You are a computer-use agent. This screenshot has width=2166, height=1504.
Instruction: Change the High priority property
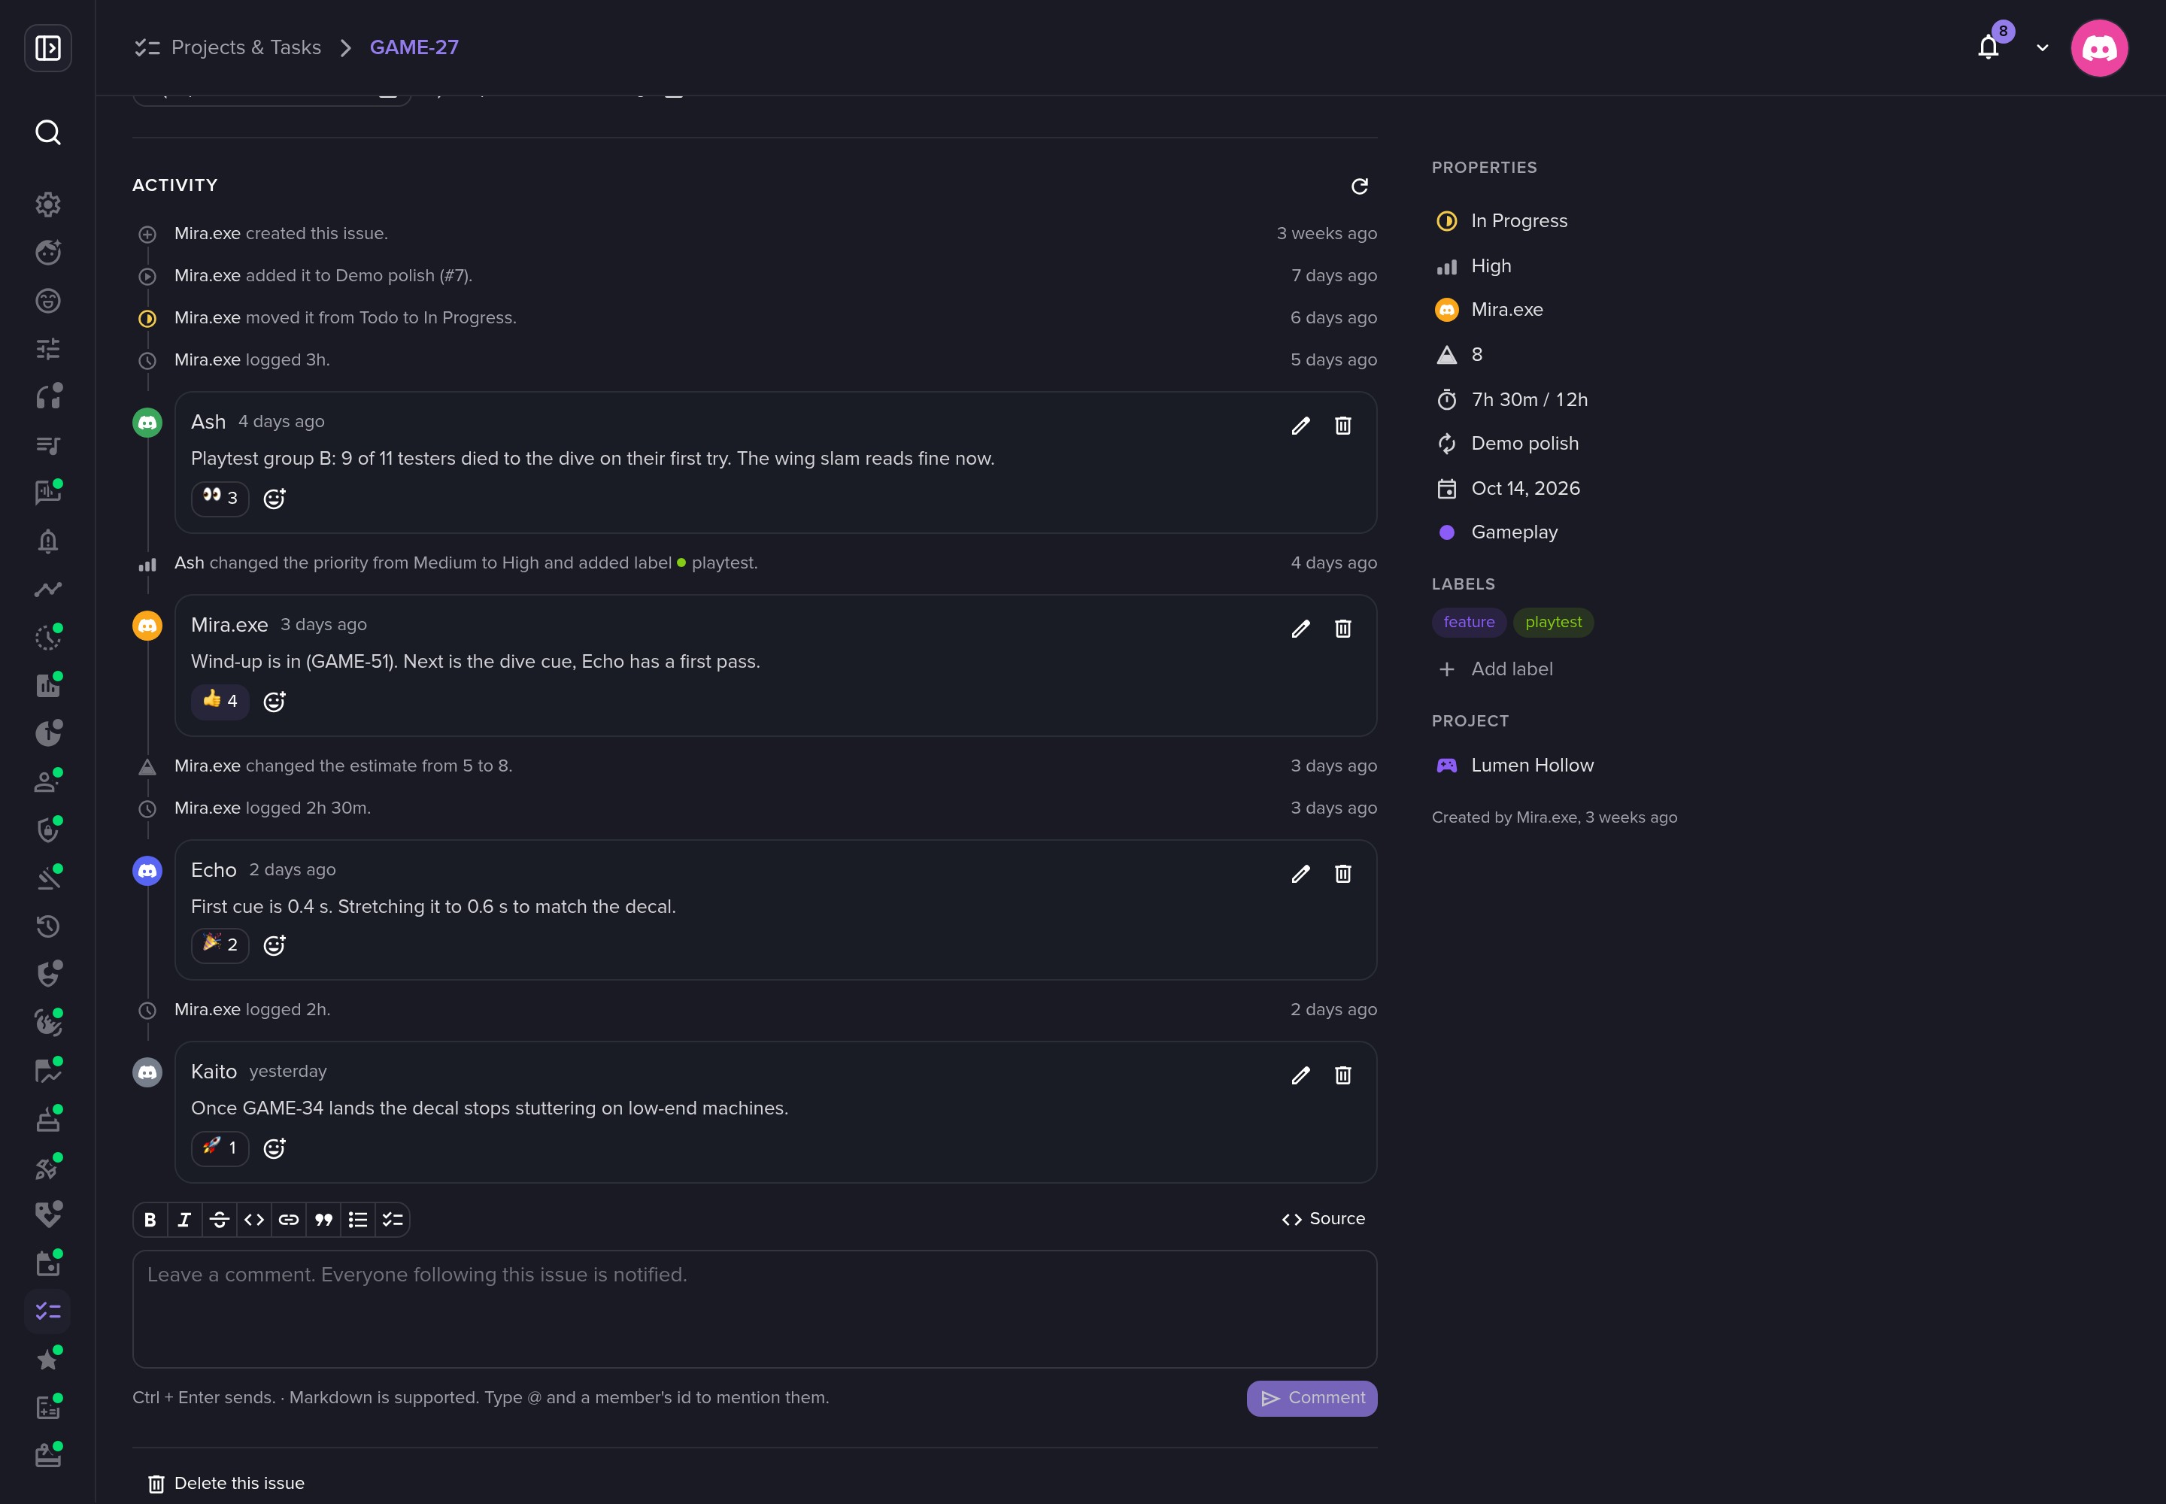[x=1474, y=265]
